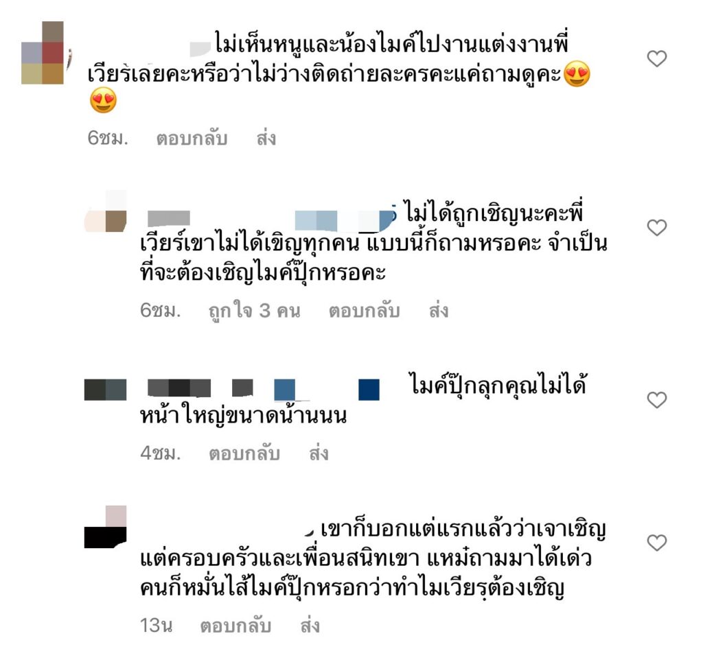Click ส่ง under the 4ชม. comment
703x662 pixels.
[x=319, y=453]
